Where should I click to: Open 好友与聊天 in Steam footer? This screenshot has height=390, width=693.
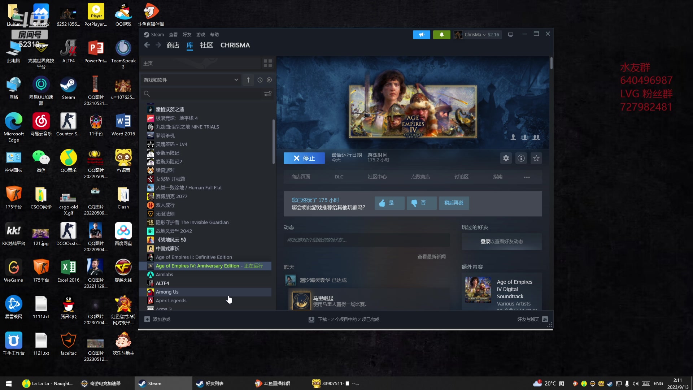click(x=532, y=320)
